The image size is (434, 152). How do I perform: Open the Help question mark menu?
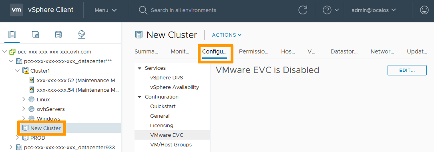[327, 10]
